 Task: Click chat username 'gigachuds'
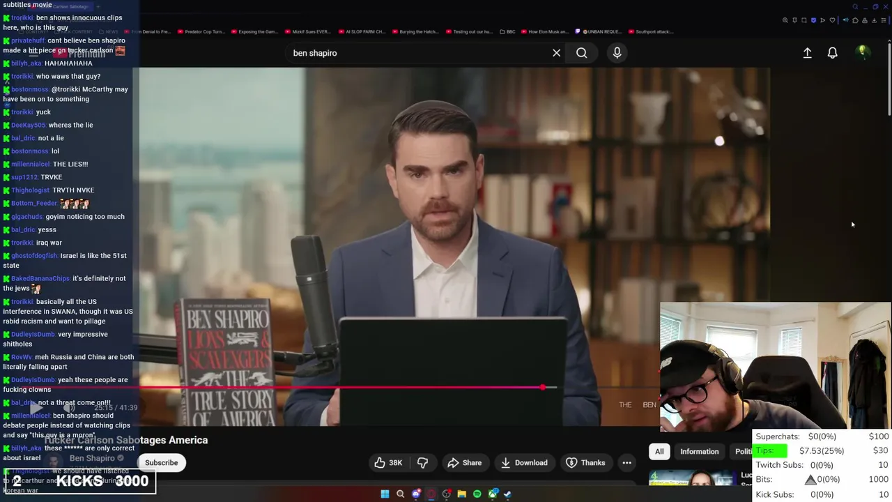pyautogui.click(x=27, y=216)
